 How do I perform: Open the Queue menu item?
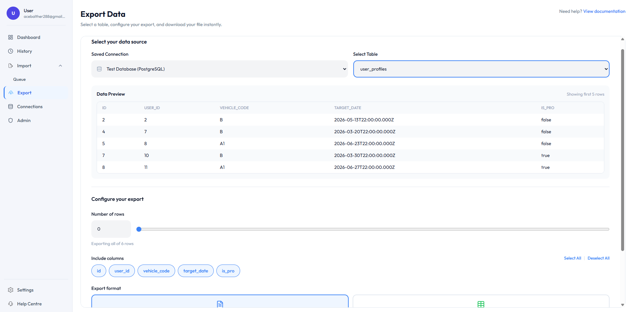tap(19, 79)
